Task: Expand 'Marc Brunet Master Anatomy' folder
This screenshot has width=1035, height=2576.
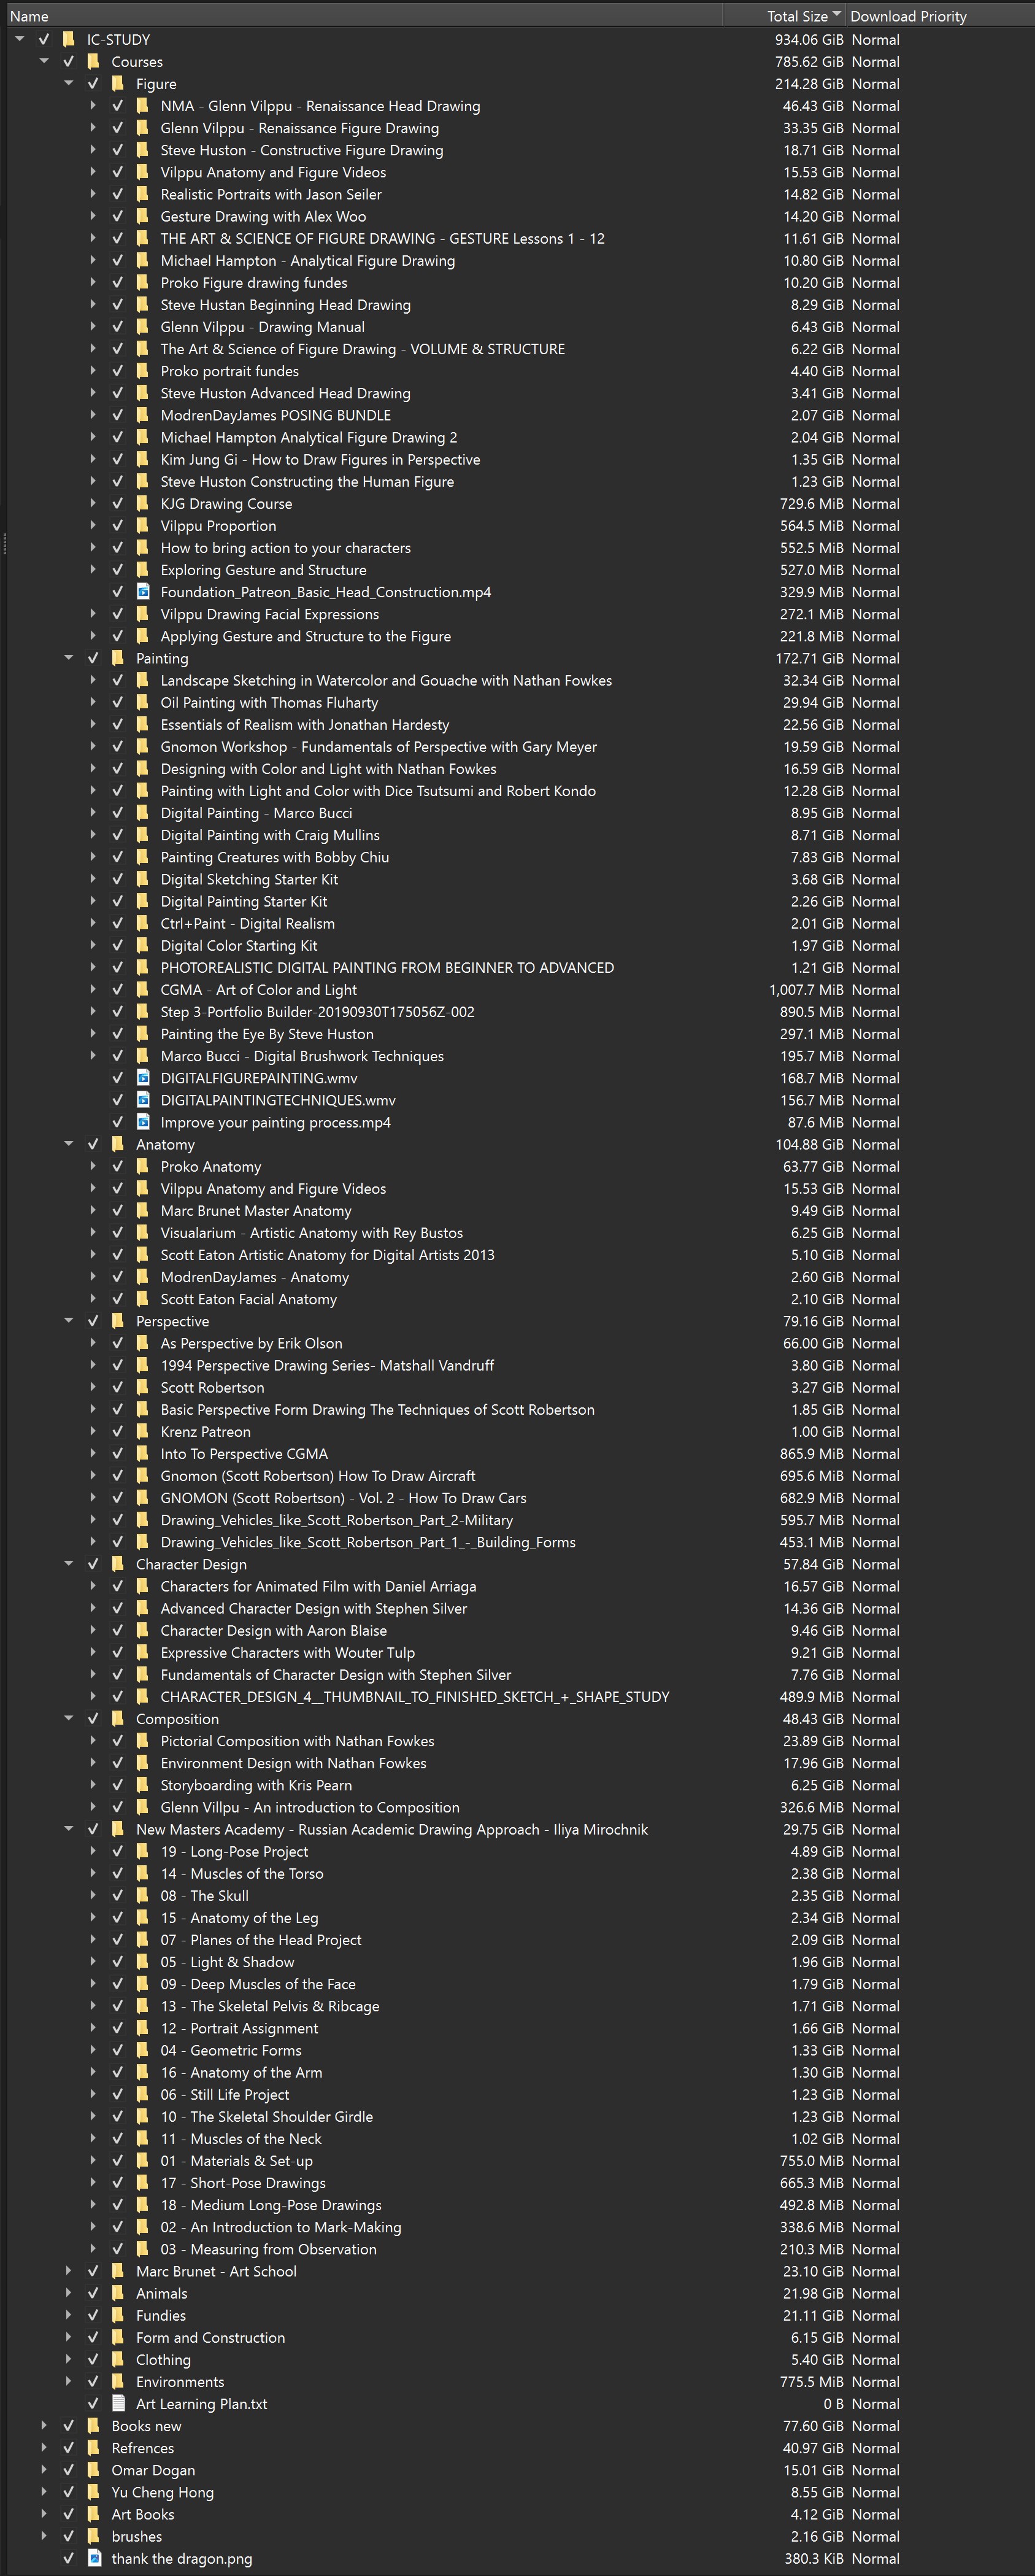Action: tap(93, 1210)
